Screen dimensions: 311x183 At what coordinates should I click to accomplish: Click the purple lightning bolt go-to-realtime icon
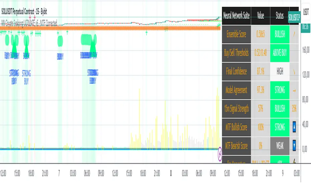(220, 154)
